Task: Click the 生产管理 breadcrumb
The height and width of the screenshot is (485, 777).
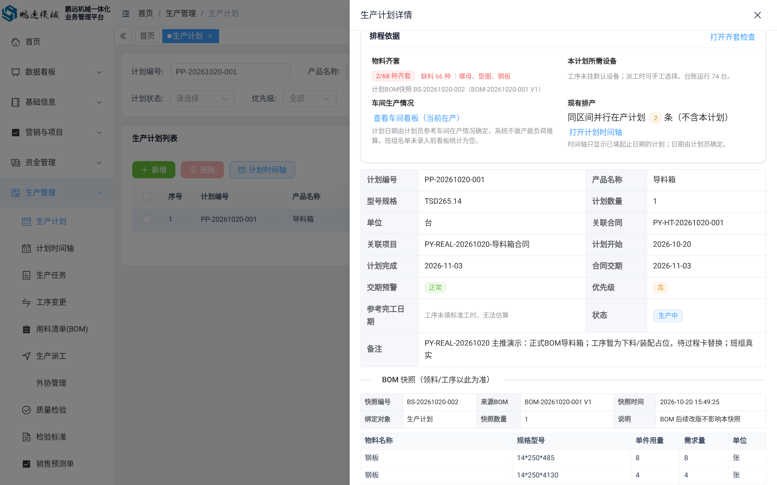Action: [x=181, y=14]
